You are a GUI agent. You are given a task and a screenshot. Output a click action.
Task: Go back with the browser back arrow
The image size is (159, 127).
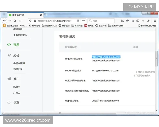[4, 21]
